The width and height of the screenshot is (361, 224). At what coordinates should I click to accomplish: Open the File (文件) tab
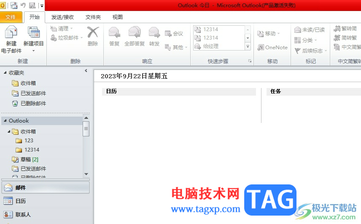pos(11,17)
